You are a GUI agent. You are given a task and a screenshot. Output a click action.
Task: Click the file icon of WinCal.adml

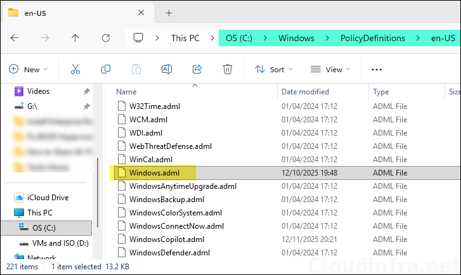[x=122, y=159]
